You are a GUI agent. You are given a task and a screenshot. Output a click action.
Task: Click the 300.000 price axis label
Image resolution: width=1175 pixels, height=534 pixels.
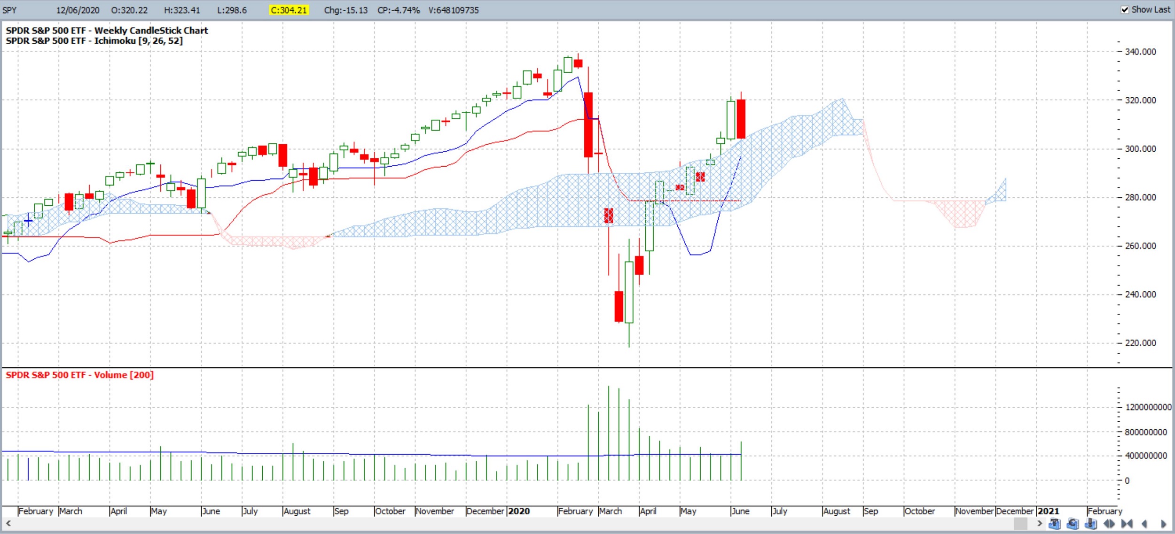point(1140,149)
